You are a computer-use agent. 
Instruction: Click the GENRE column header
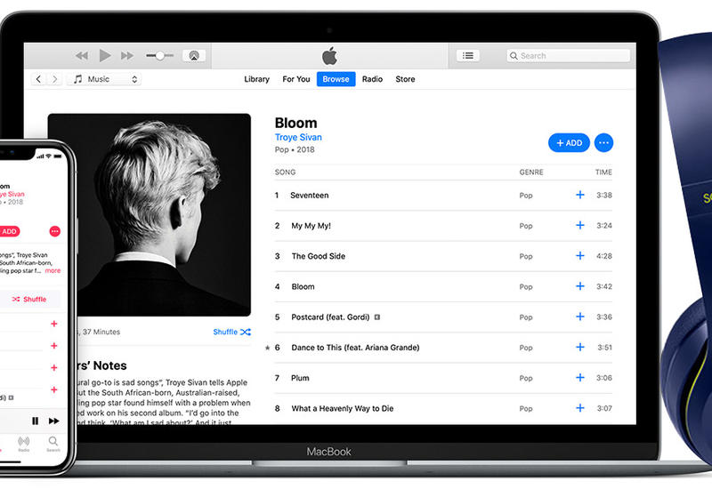(x=531, y=172)
